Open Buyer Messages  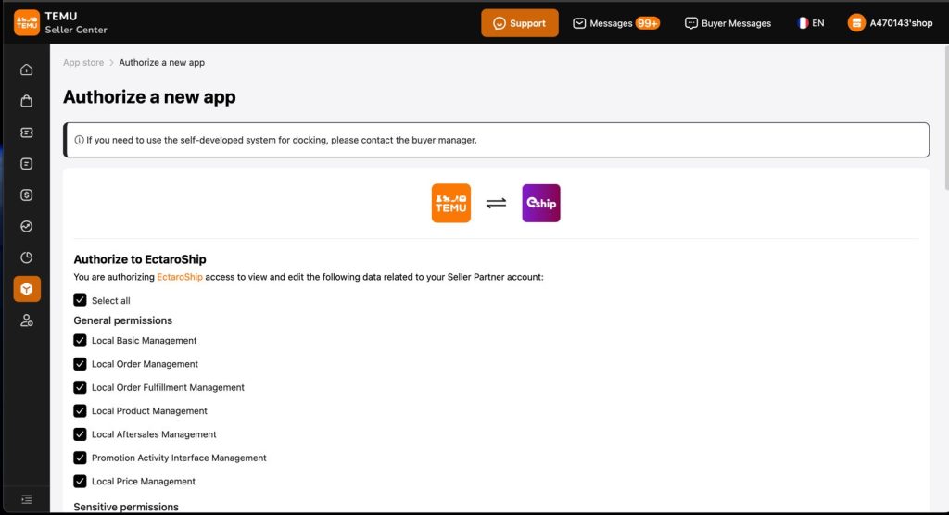[728, 23]
